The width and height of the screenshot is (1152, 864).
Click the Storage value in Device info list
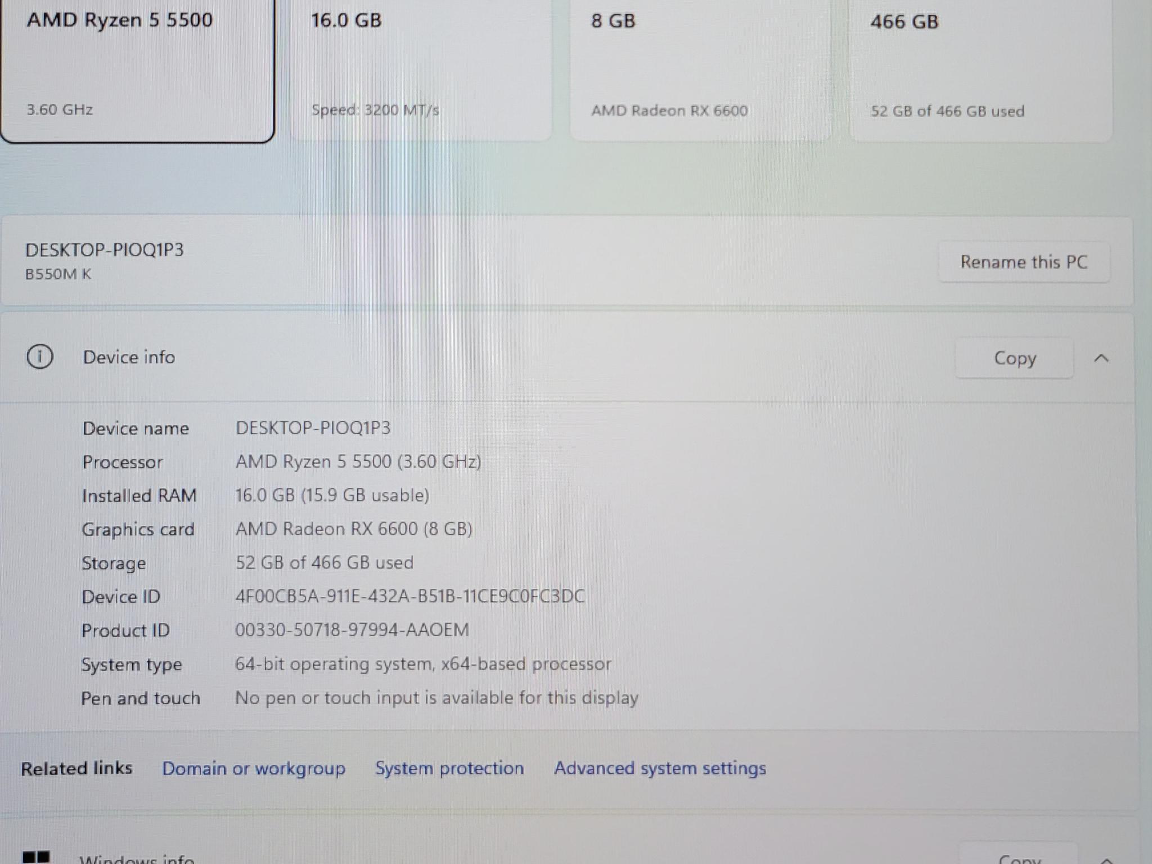(324, 562)
